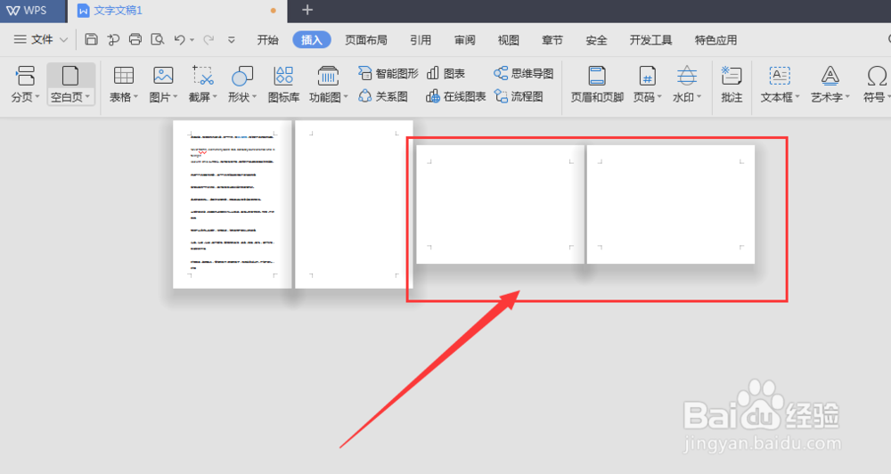Open the 安全 Security tab
The image size is (891, 474).
(x=596, y=40)
